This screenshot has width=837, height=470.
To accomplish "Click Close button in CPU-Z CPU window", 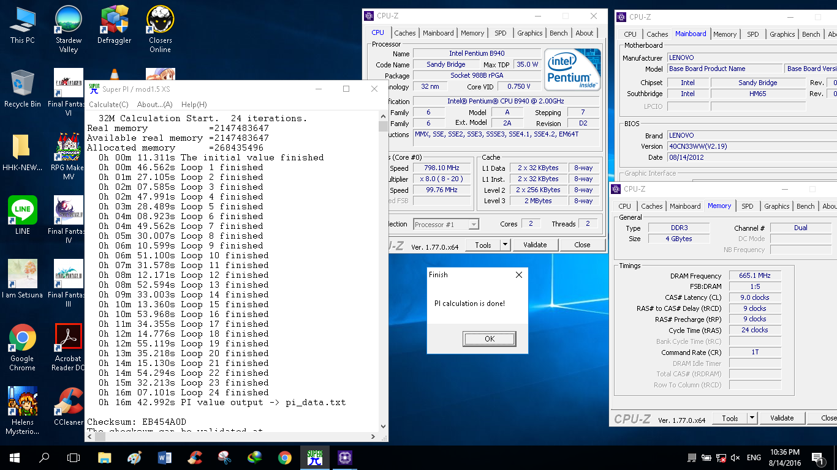I will [x=583, y=245].
